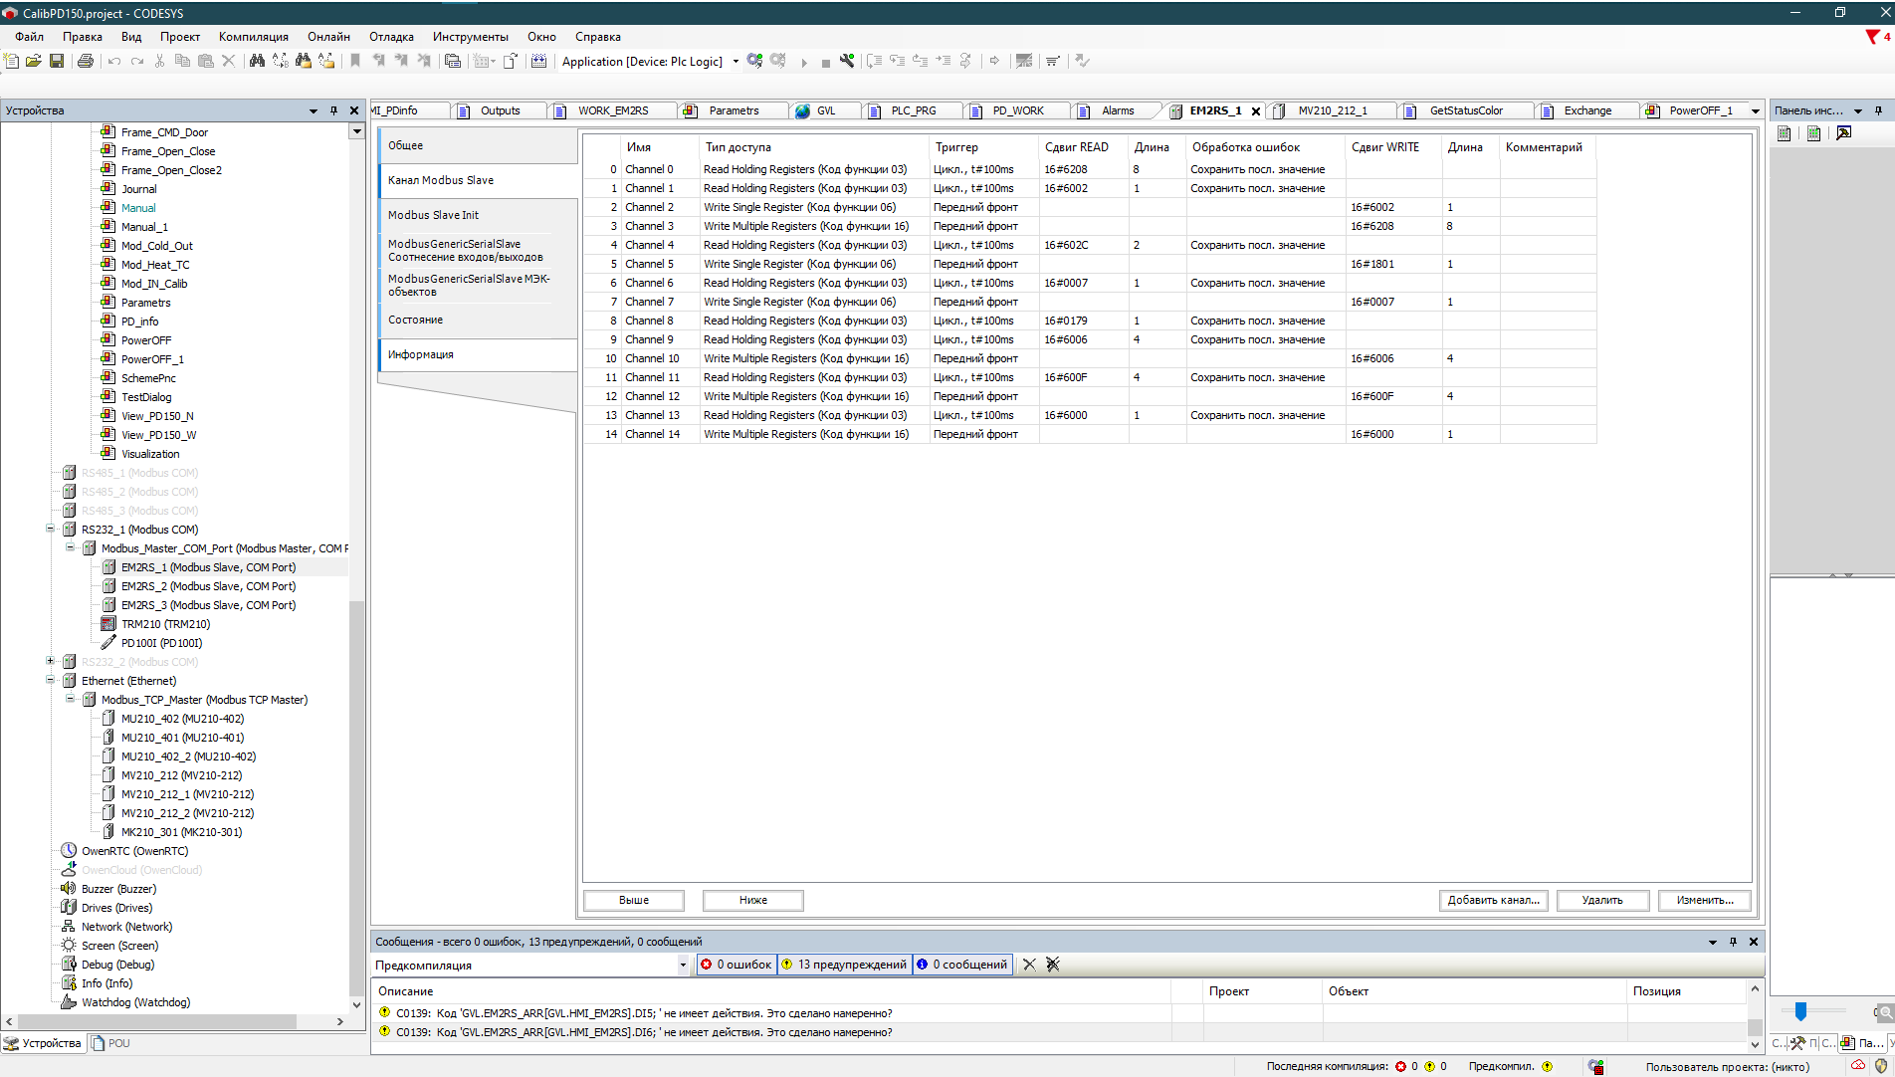Viewport: 1895px width, 1077px height.
Task: Select MK210_301 (MK210-301) in device tree
Action: coord(181,832)
